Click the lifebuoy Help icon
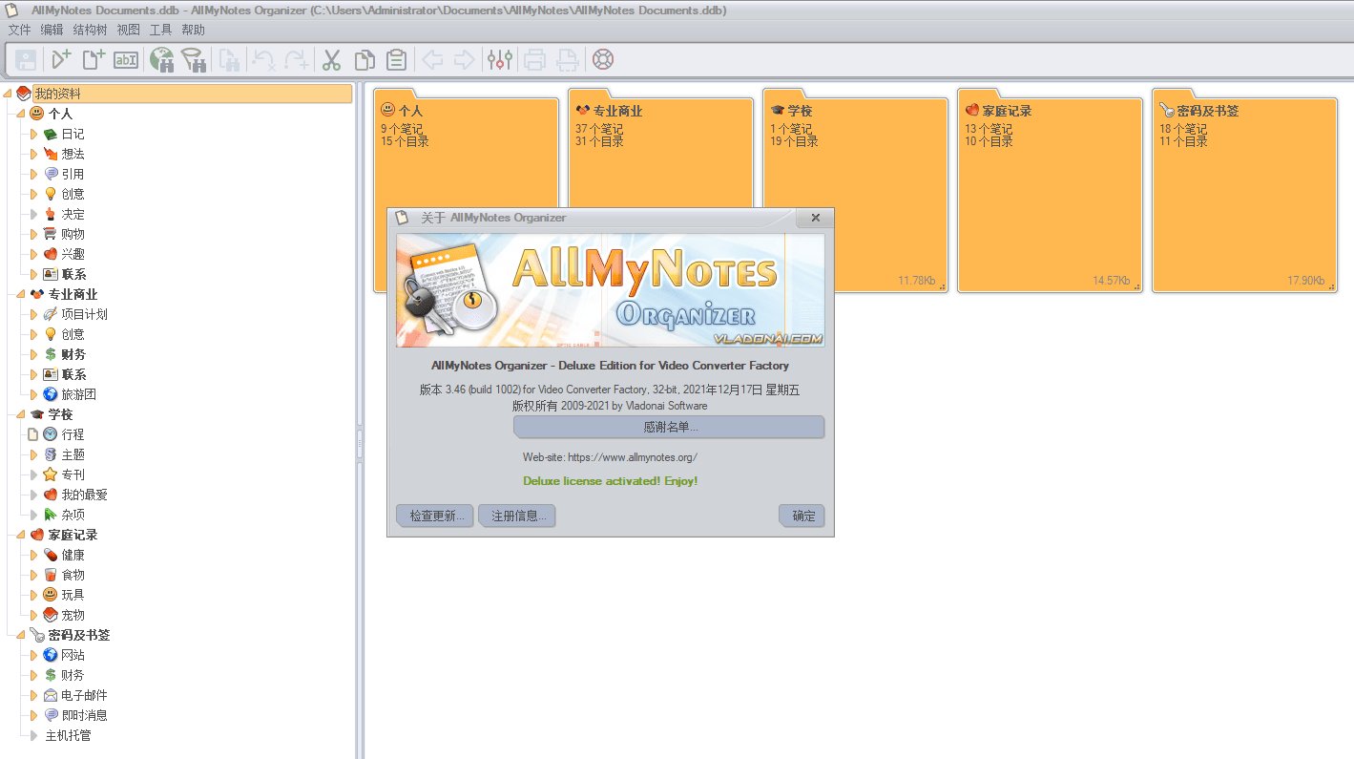This screenshot has width=1354, height=759. click(603, 60)
